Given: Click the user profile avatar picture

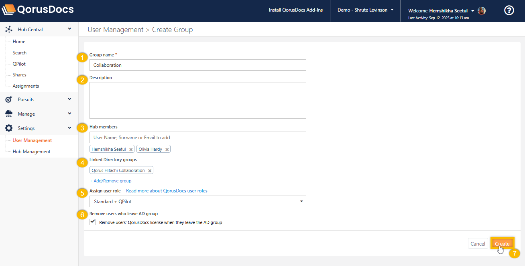Looking at the screenshot, I should coord(482,11).
